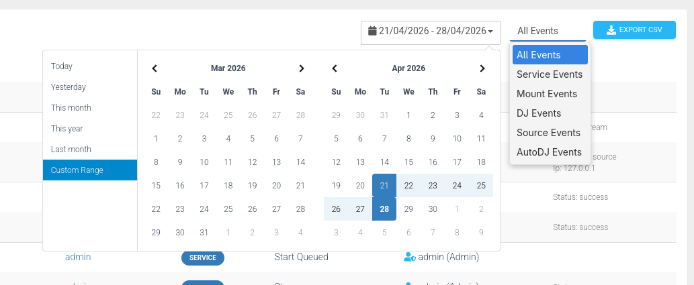Click the admin user icon in Start Queued row
This screenshot has height=285, width=694.
pos(409,257)
